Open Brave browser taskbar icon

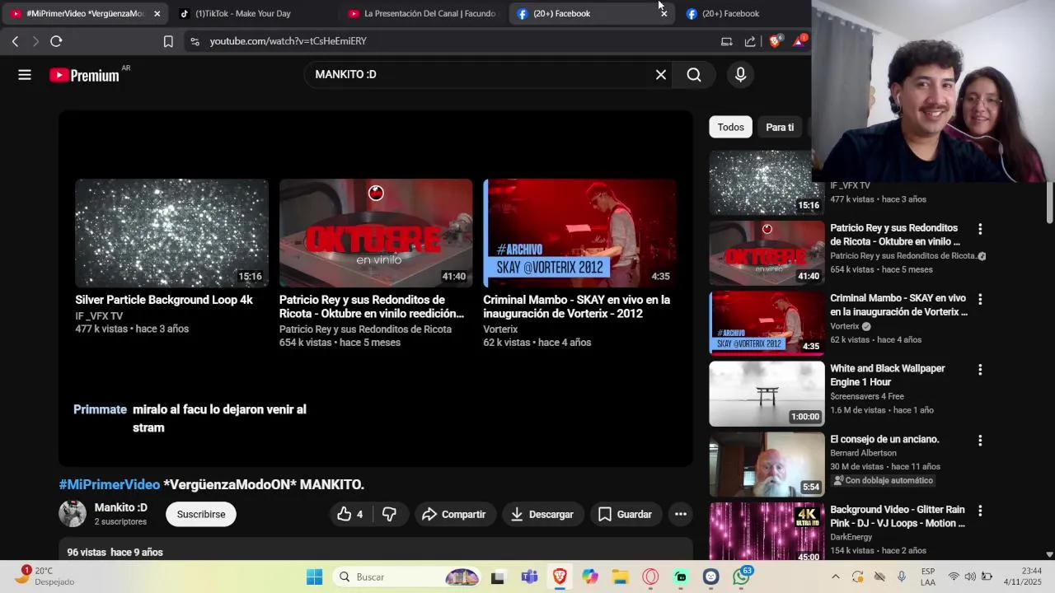(560, 577)
